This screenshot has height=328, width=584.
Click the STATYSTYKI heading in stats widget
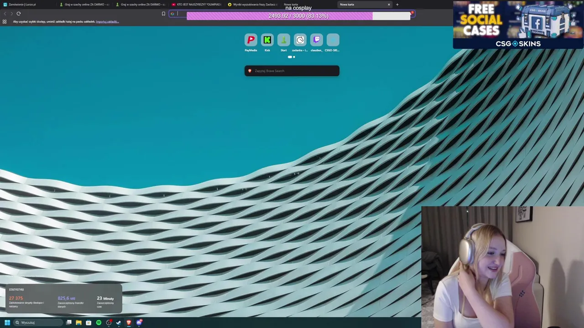[x=16, y=290]
